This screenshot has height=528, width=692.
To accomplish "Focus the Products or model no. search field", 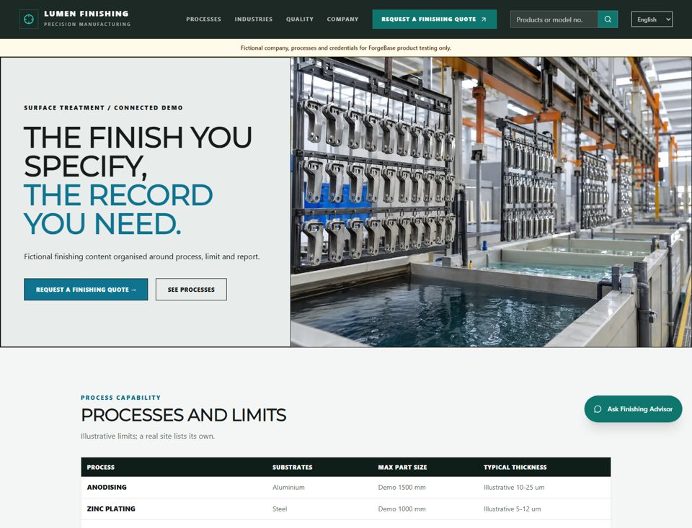I will pyautogui.click(x=554, y=19).
